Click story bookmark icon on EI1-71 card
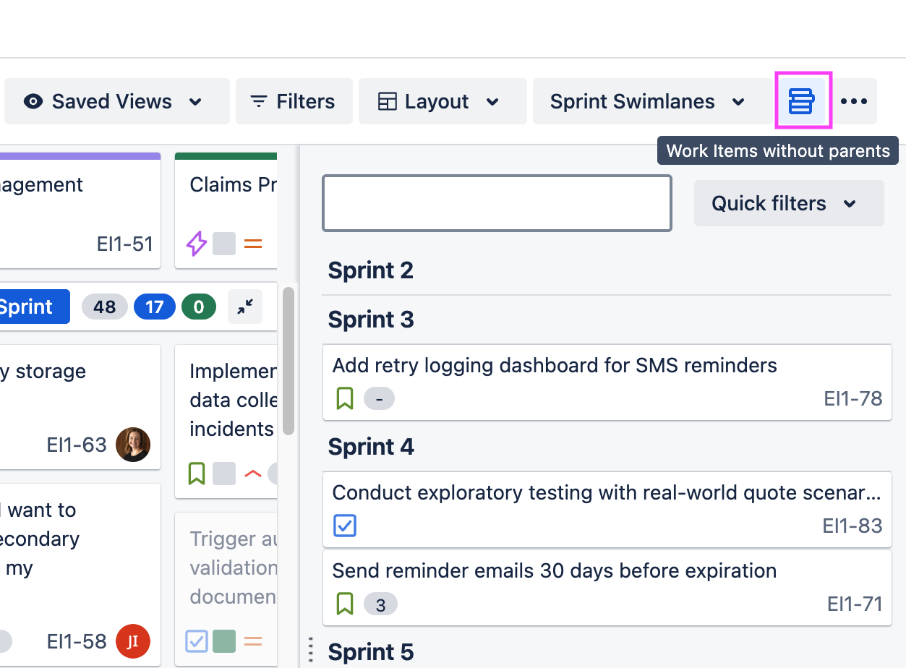Viewport: 906px width, 668px height. point(345,604)
